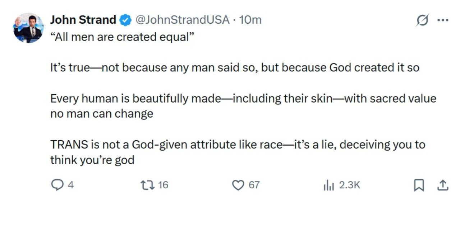
Task: Open the share post menu
Action: (443, 185)
